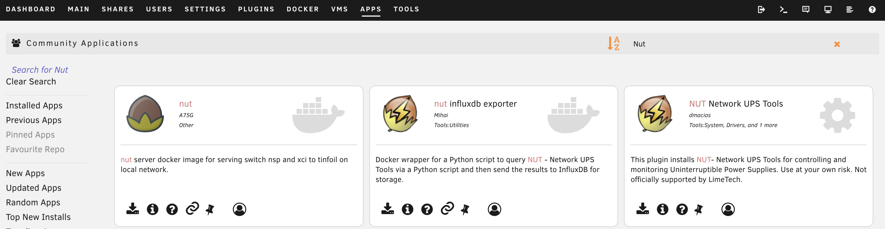This screenshot has height=229, width=885.
Task: Open Pinned Apps in sidebar
Action: pos(30,135)
